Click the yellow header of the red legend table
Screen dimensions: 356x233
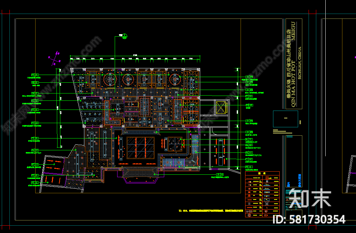tap(262, 173)
